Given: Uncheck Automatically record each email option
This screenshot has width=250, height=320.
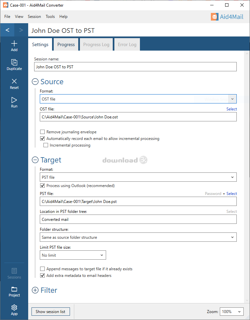Looking at the screenshot, I should tap(42, 138).
